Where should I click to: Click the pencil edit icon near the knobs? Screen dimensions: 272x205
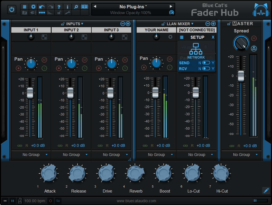pos(266,191)
